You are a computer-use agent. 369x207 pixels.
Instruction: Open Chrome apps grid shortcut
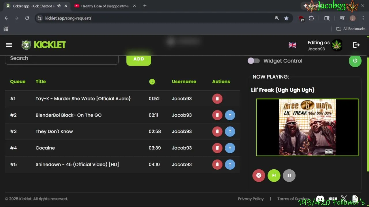tap(6, 29)
